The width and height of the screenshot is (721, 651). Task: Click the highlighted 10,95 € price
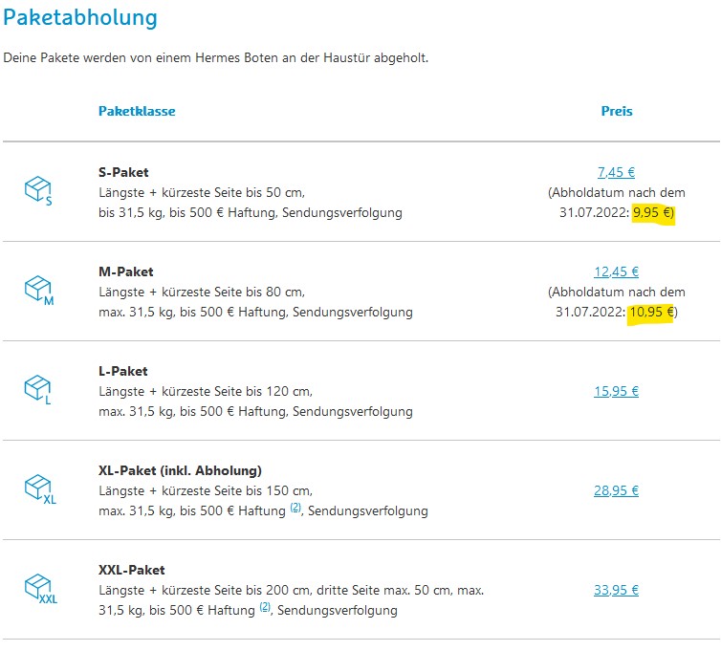[x=651, y=313]
